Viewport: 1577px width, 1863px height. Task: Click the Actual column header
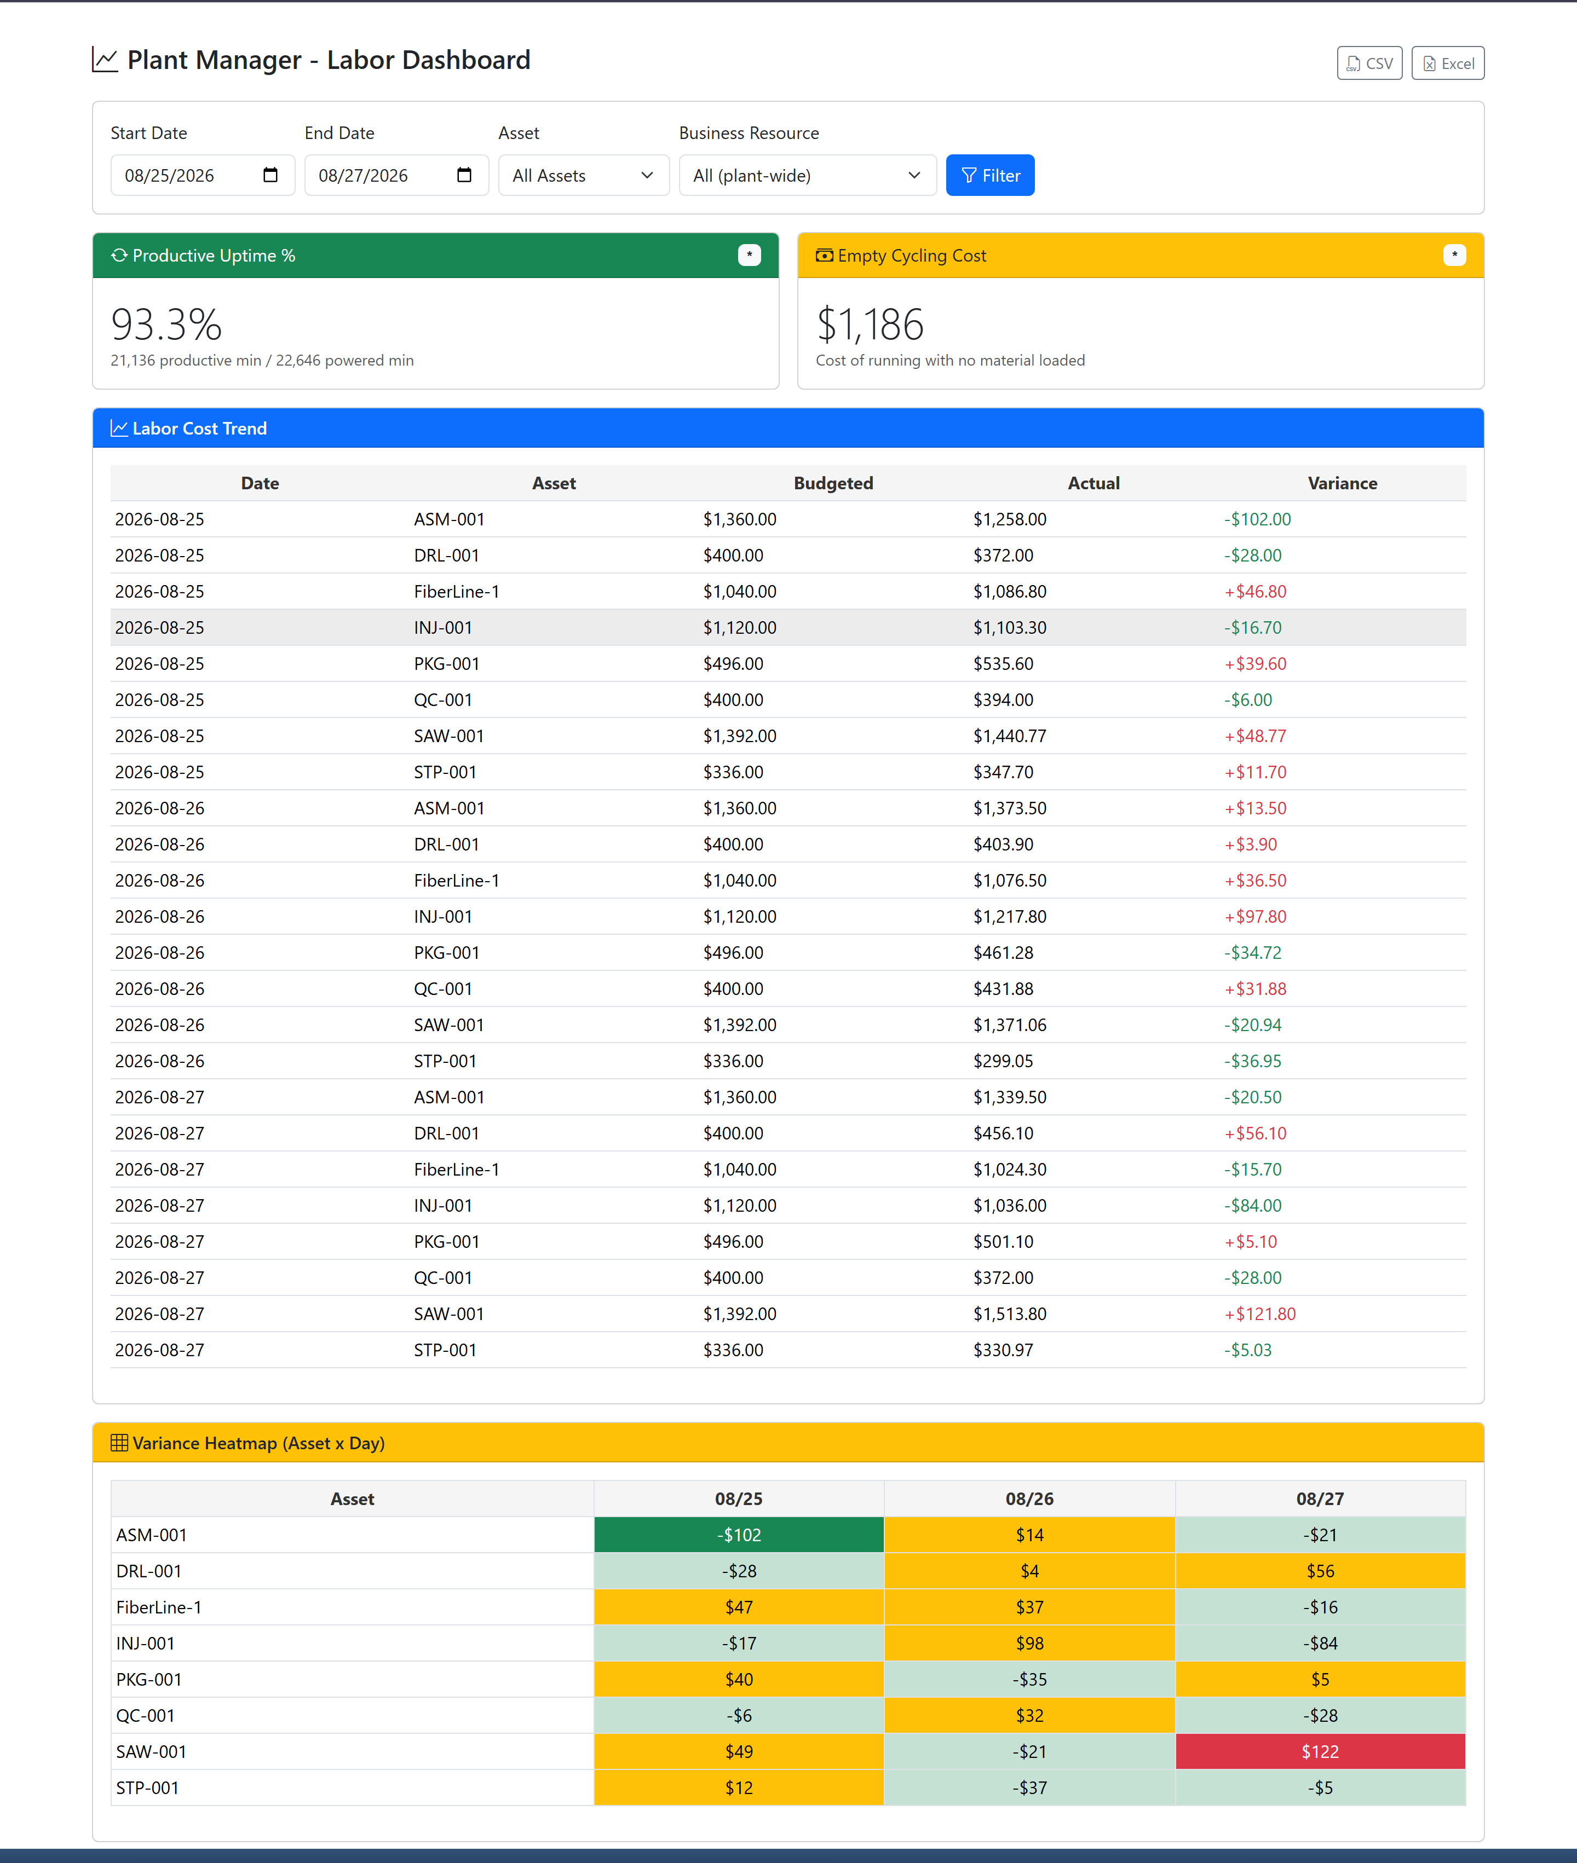click(1093, 483)
